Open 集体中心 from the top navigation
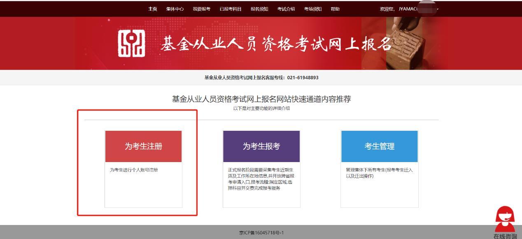The image size is (522, 239). (x=175, y=9)
